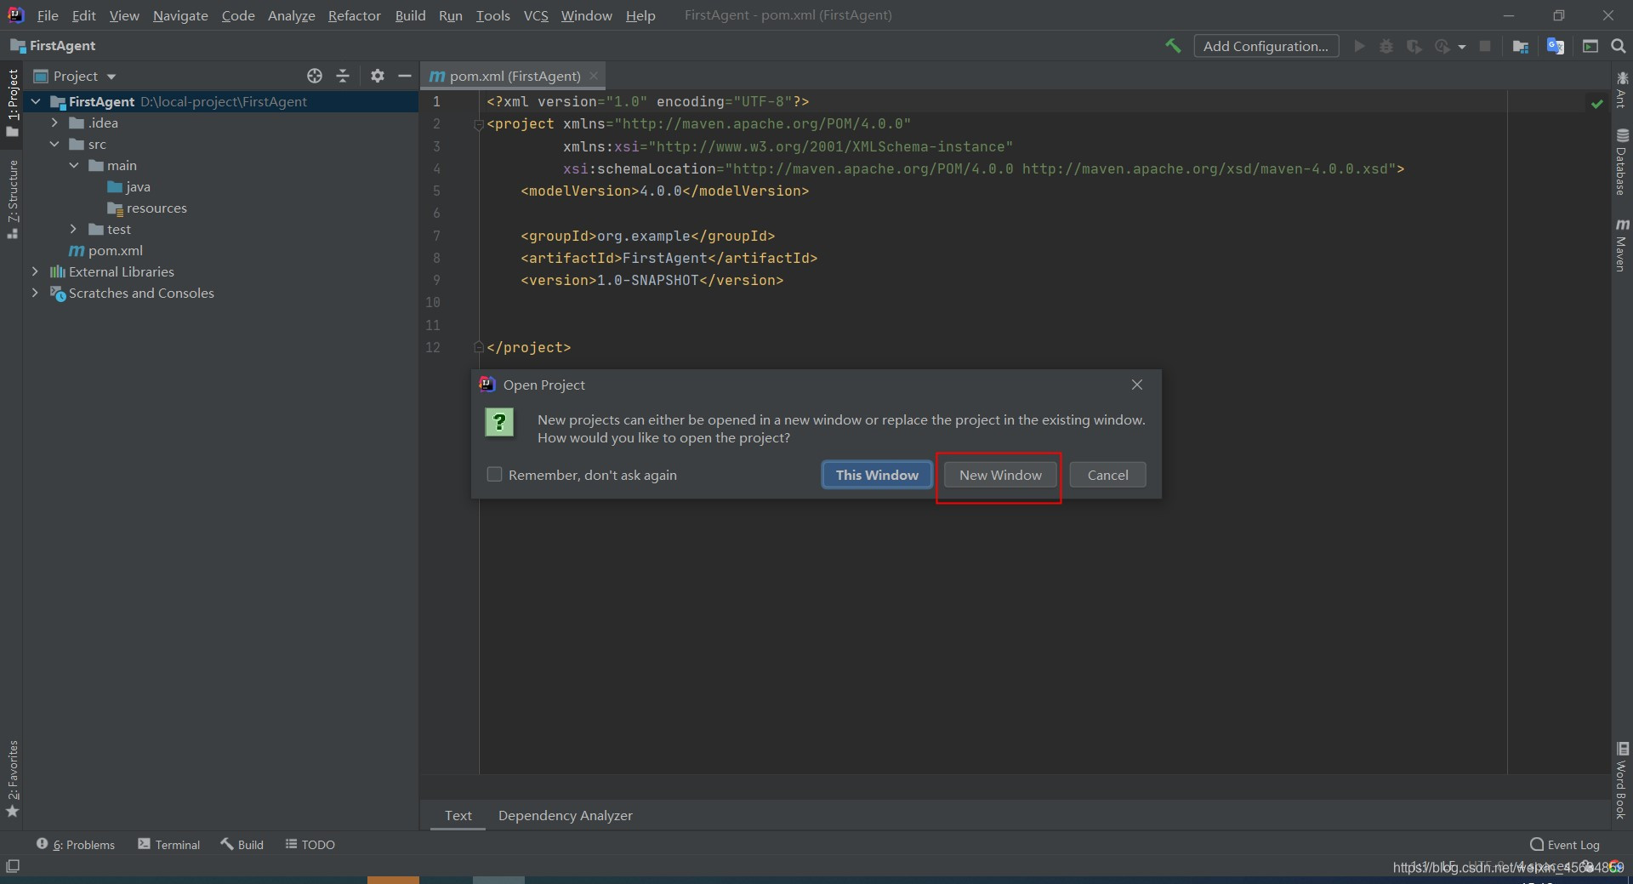Select the java folder
This screenshot has width=1633, height=884.
[x=129, y=186]
